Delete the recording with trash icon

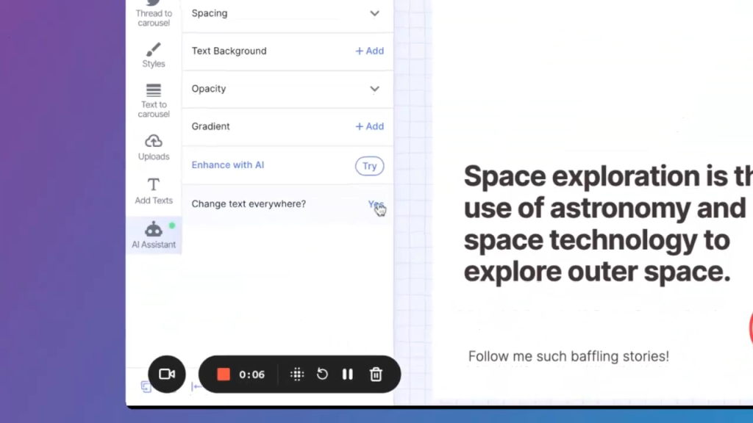click(376, 375)
